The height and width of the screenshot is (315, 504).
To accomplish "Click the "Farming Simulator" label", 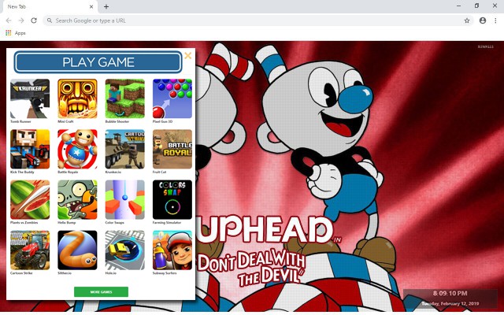I will 167,222.
